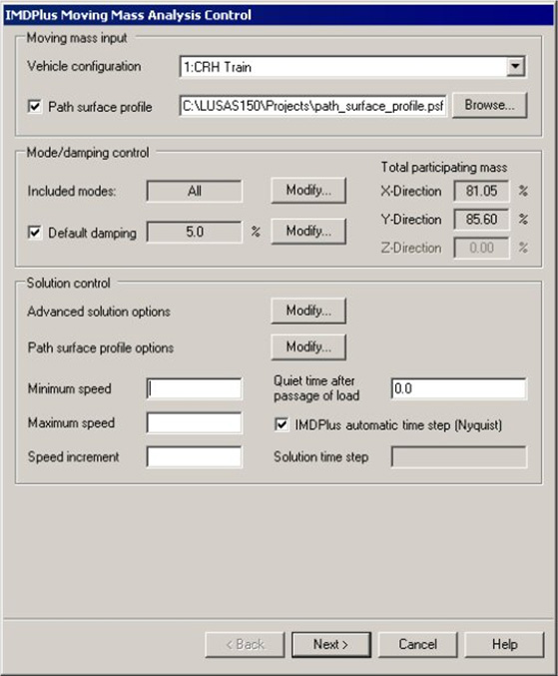Click the Quiet time after passage field
558x676 pixels.
tap(459, 388)
